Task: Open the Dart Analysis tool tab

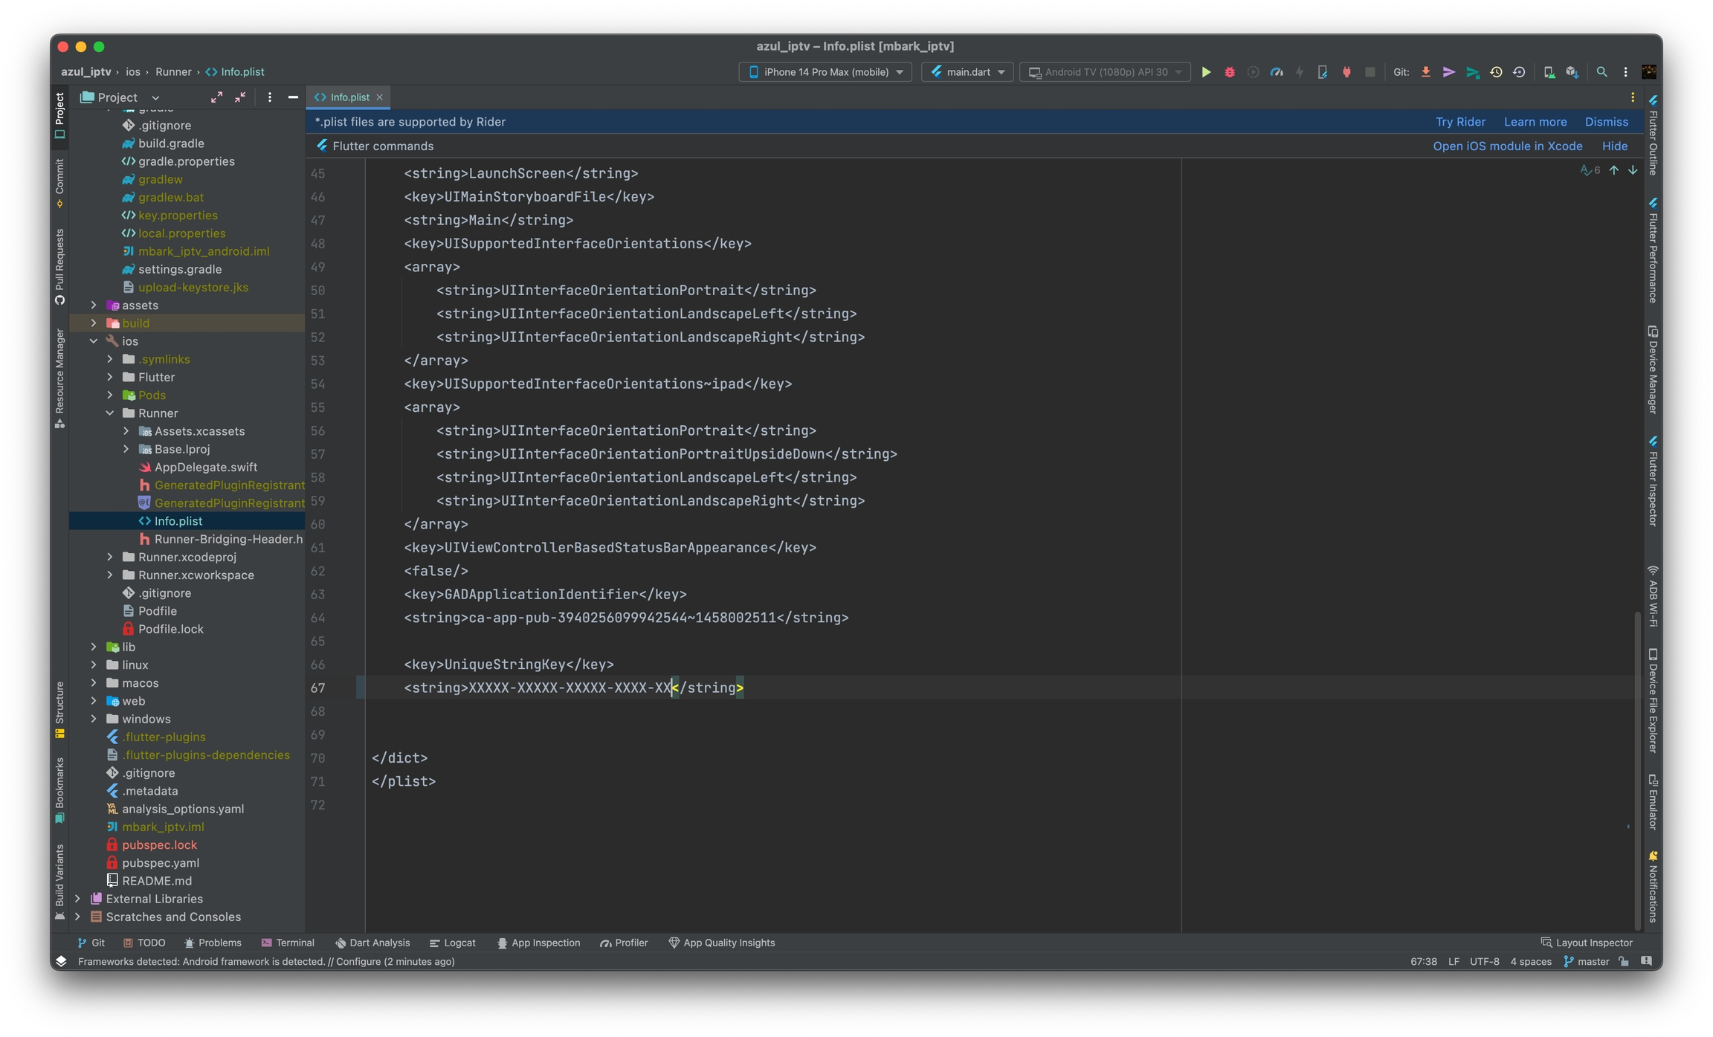Action: click(x=372, y=943)
